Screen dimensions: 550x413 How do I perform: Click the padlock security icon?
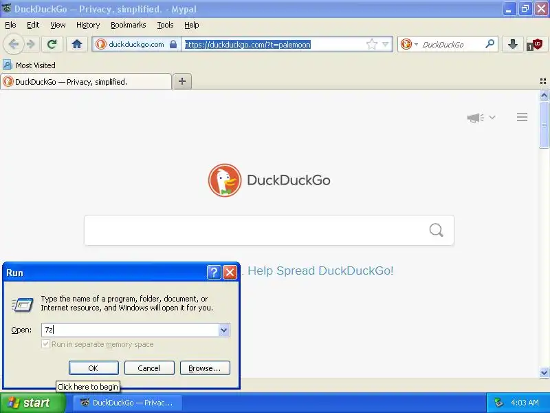coord(173,44)
